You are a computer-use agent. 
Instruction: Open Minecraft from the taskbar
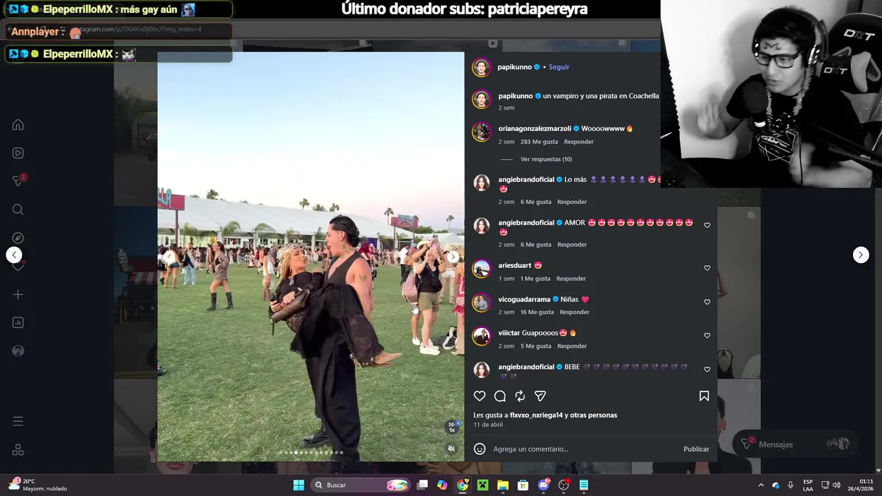pos(482,485)
